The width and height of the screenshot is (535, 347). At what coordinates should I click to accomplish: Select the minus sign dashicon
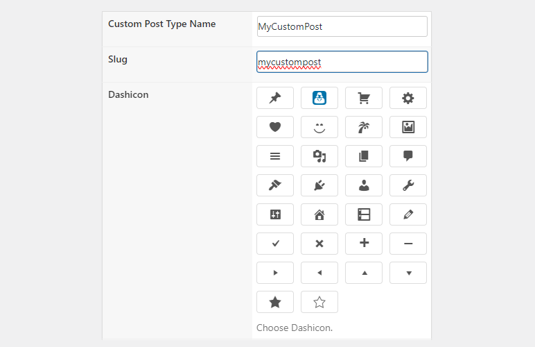coord(408,244)
